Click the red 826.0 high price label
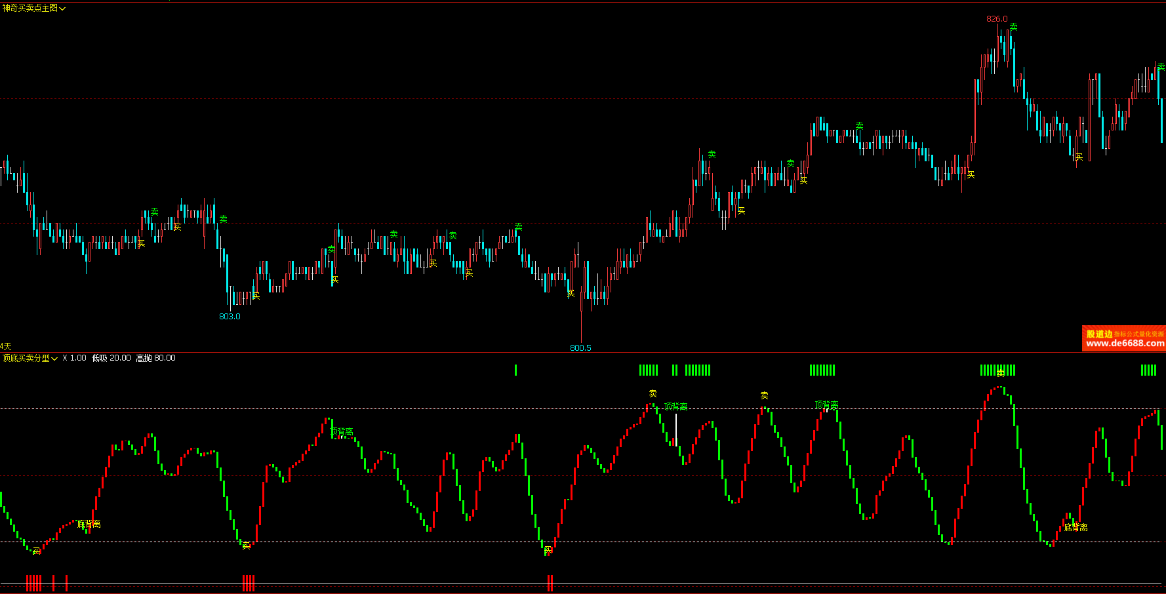Image resolution: width=1166 pixels, height=594 pixels. [x=997, y=19]
